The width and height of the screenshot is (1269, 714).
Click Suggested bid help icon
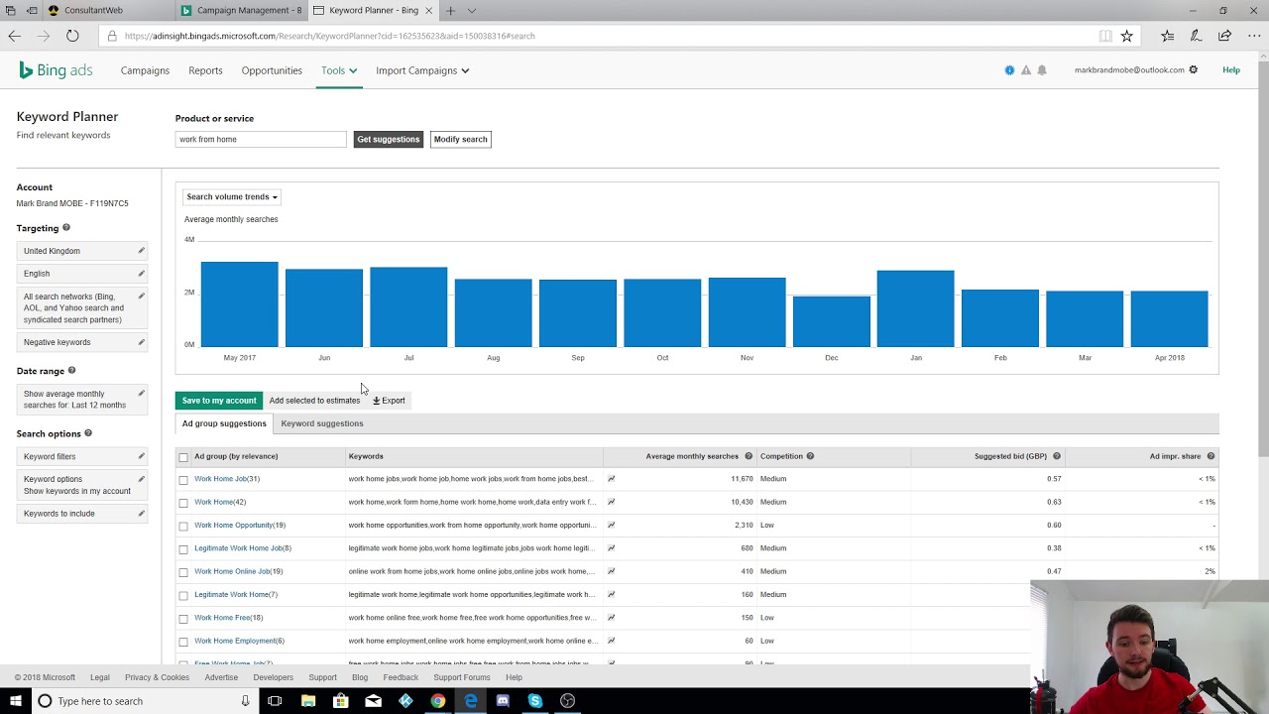coord(1057,456)
